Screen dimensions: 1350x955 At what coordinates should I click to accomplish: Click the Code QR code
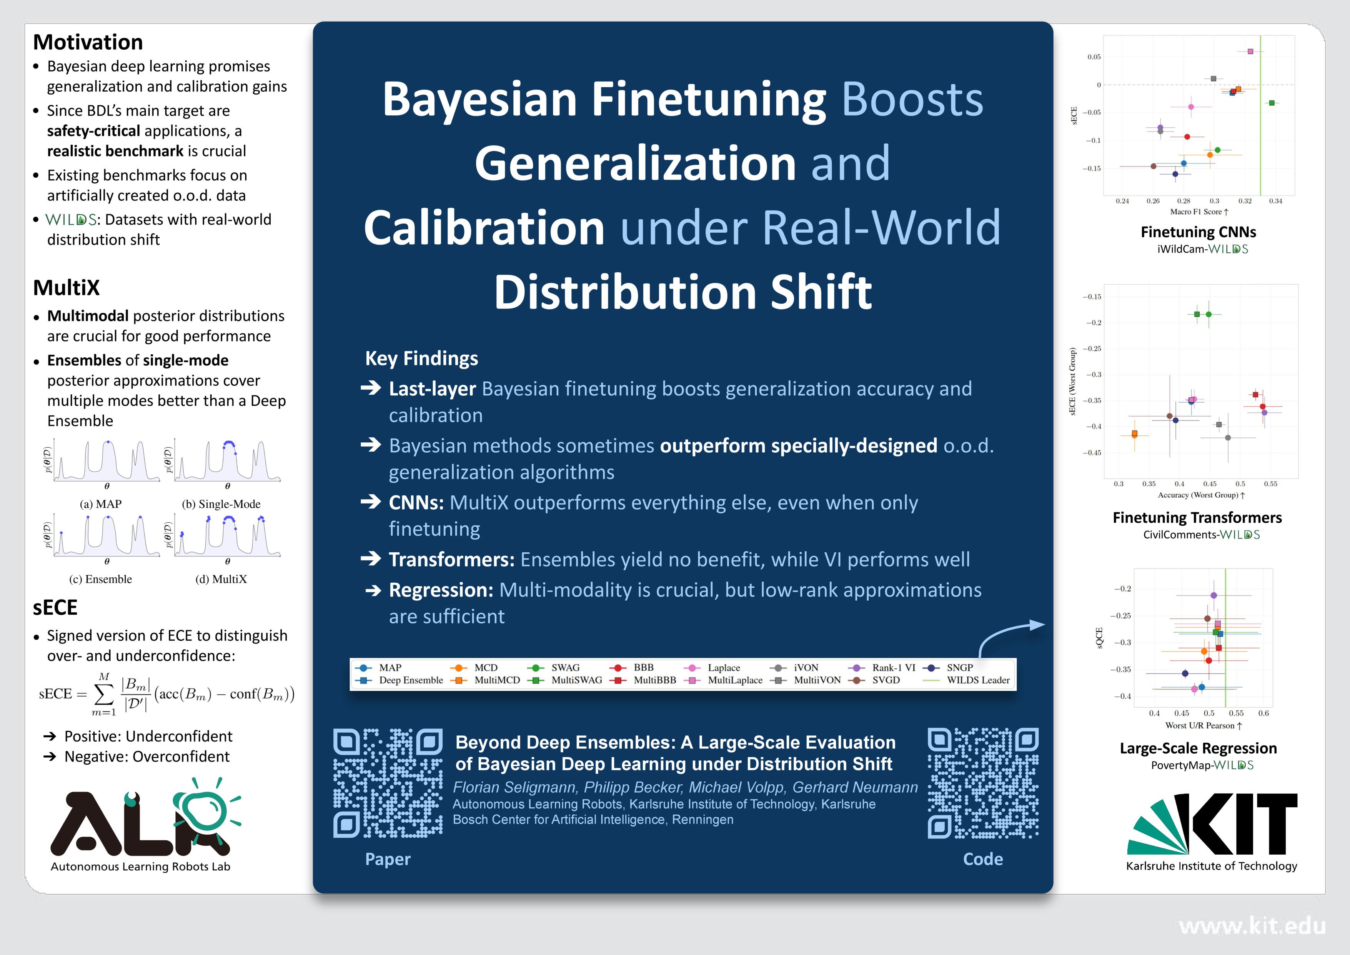[x=983, y=783]
